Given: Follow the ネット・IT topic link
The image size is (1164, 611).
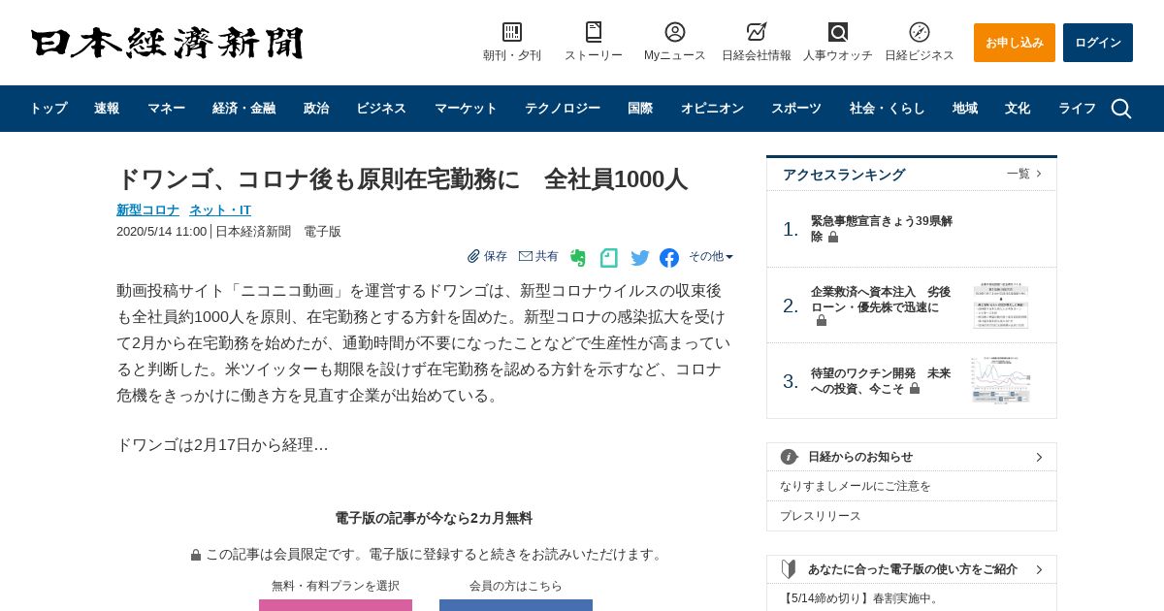Looking at the screenshot, I should click(x=220, y=209).
